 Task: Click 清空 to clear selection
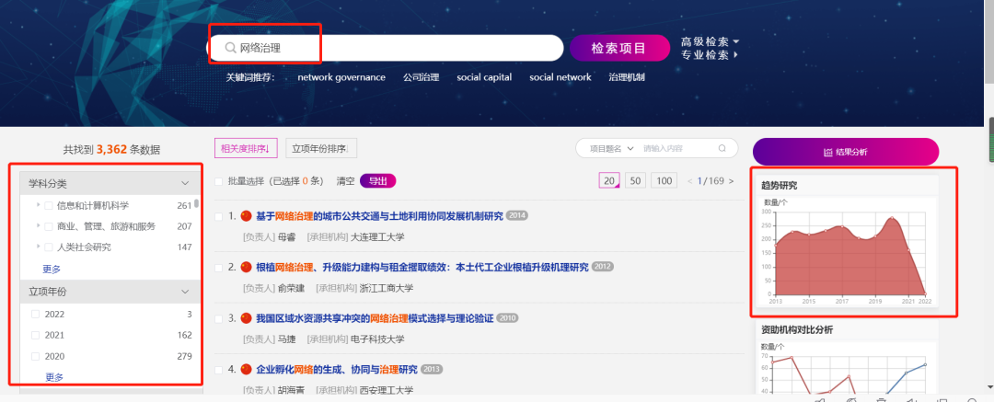(x=345, y=180)
